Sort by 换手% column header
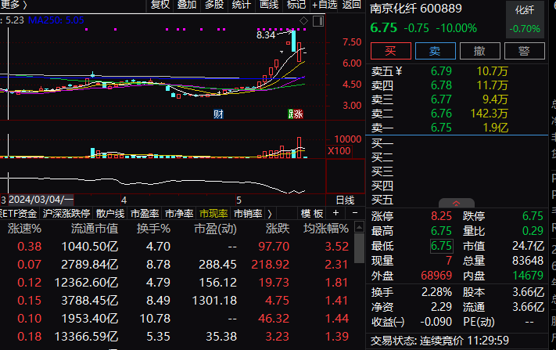Viewport: 556px width, 350px height. [x=153, y=229]
